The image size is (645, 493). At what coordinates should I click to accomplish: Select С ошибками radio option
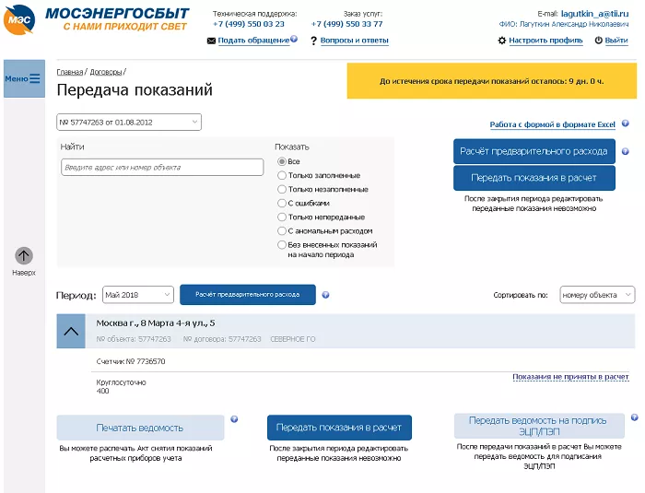(282, 203)
